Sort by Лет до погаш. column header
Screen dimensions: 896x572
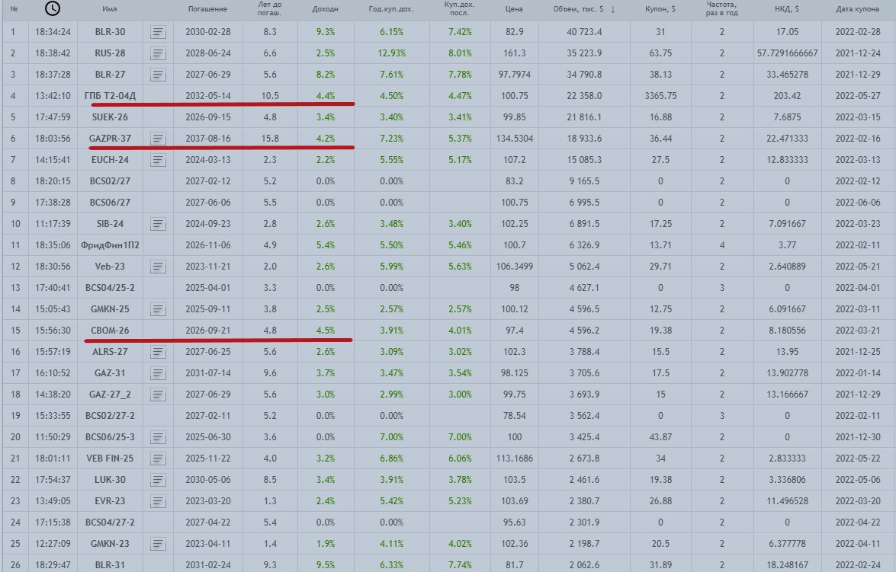[269, 8]
